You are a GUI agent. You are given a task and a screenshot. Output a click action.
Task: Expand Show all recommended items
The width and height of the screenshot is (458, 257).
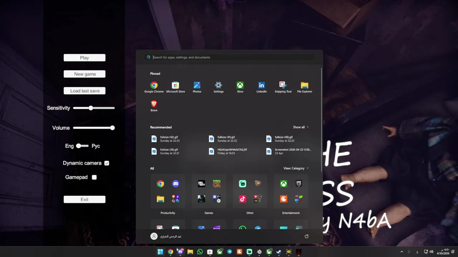301,127
